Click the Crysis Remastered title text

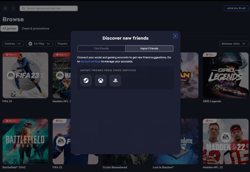click(x=115, y=168)
